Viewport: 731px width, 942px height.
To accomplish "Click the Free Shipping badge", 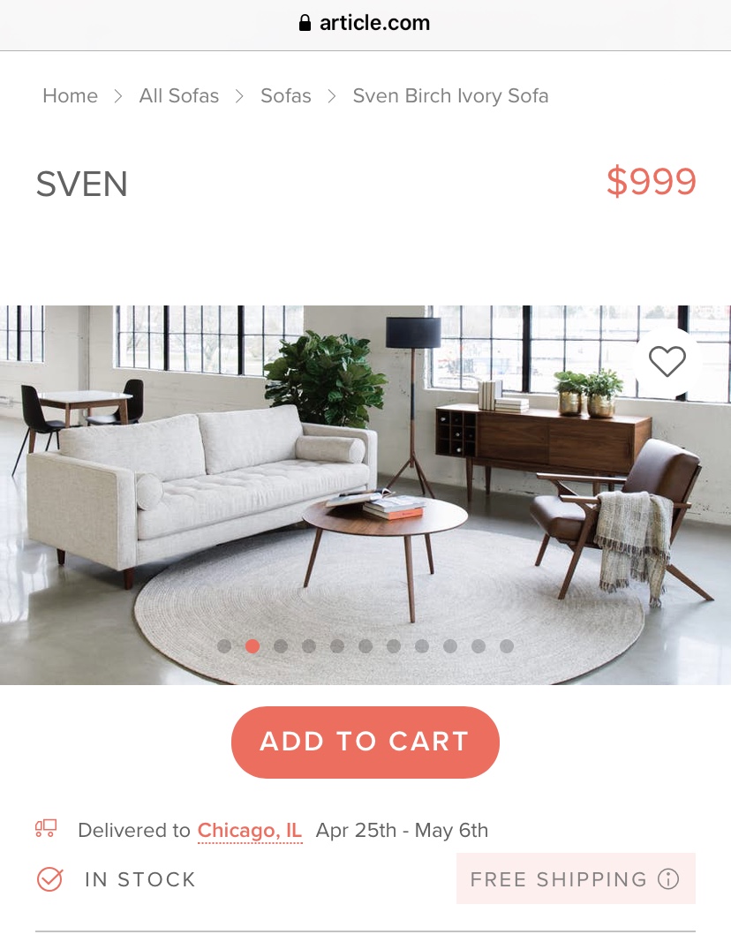I will point(576,878).
